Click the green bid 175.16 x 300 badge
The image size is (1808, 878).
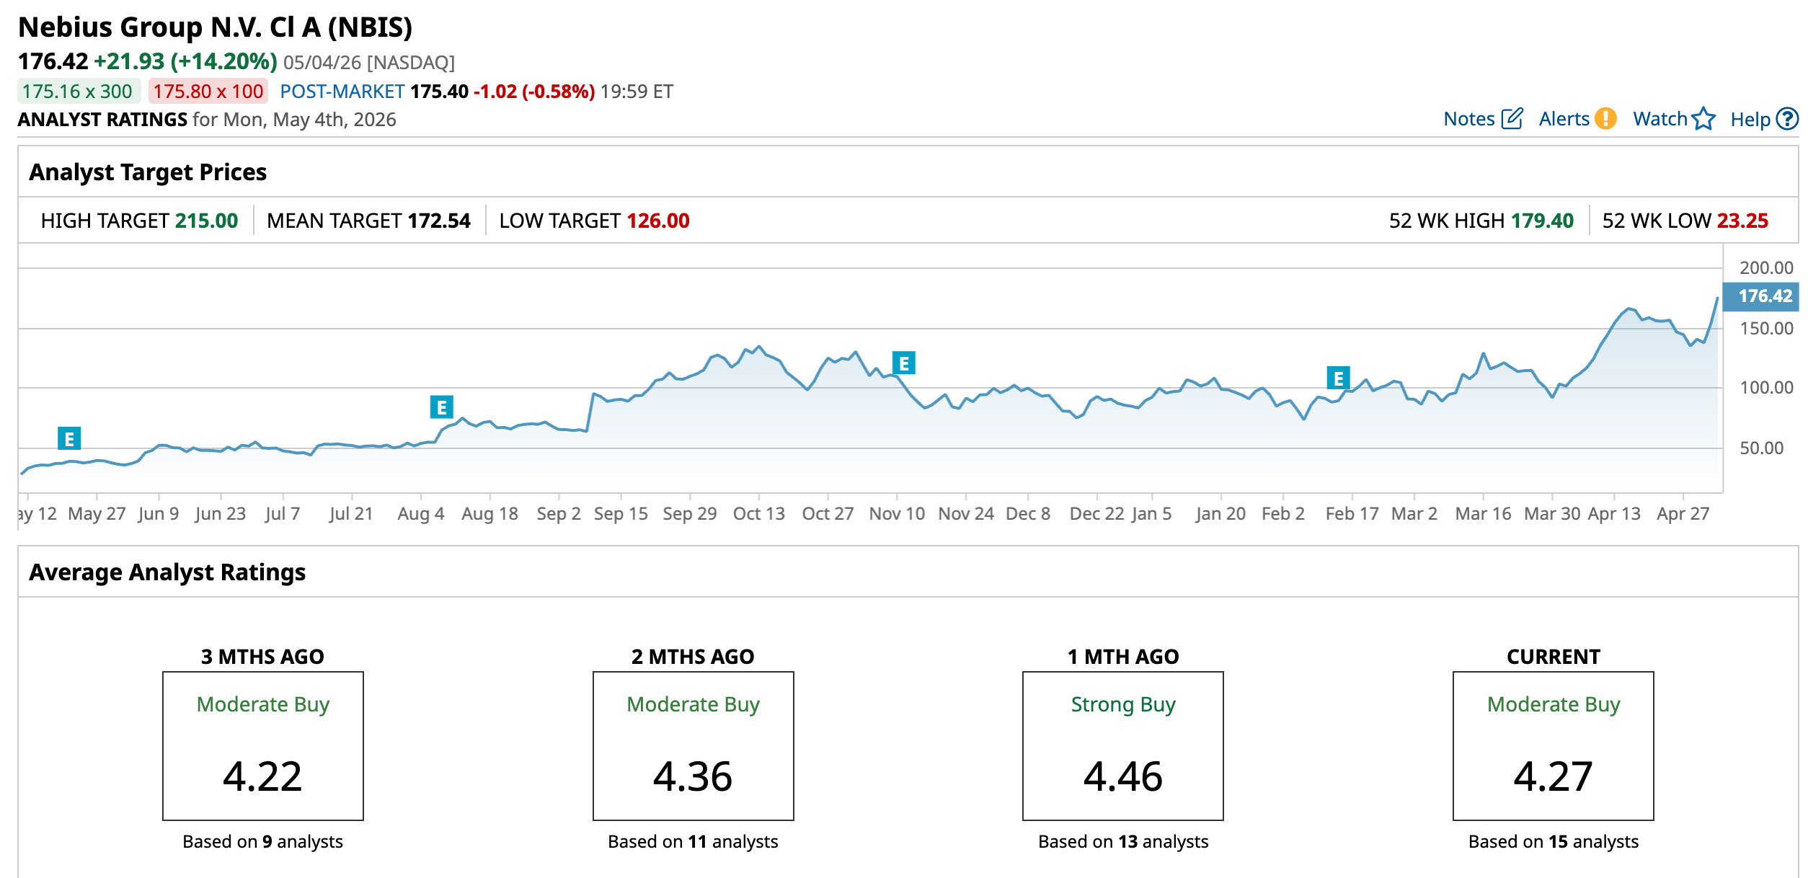point(78,92)
